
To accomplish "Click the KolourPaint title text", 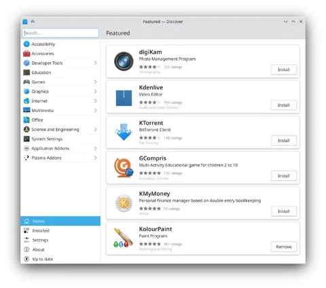I will pyautogui.click(x=156, y=229).
